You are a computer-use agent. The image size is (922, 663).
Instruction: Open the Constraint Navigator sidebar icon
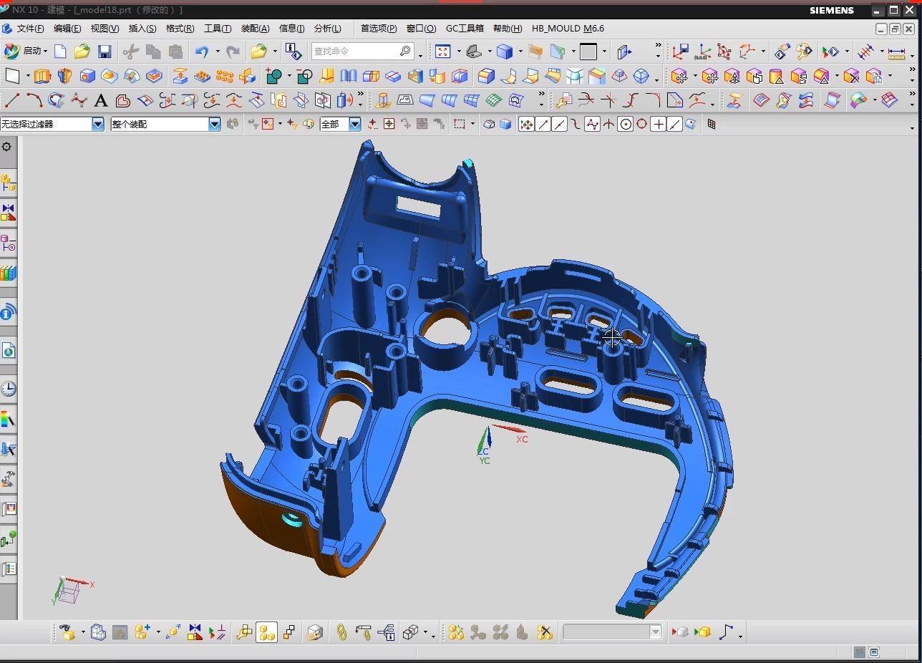(8, 213)
